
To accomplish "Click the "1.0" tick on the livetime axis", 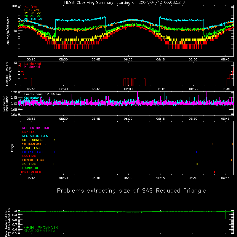I will point(15,211).
